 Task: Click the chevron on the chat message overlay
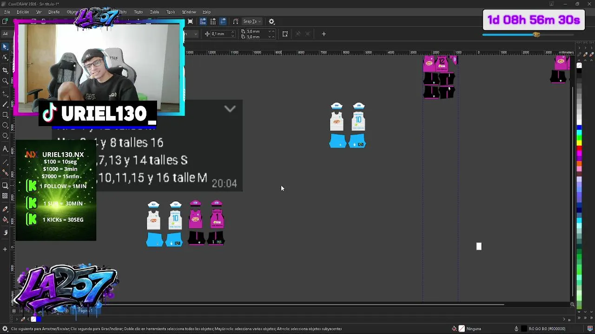coord(230,109)
